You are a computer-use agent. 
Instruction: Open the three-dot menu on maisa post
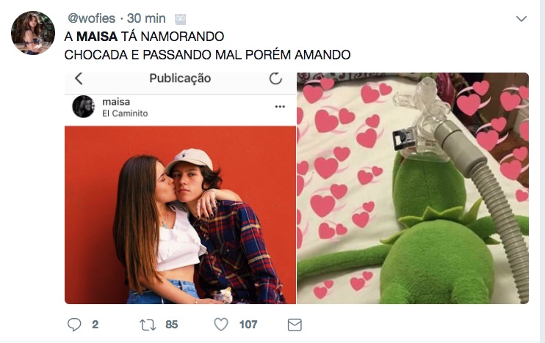coord(280,106)
